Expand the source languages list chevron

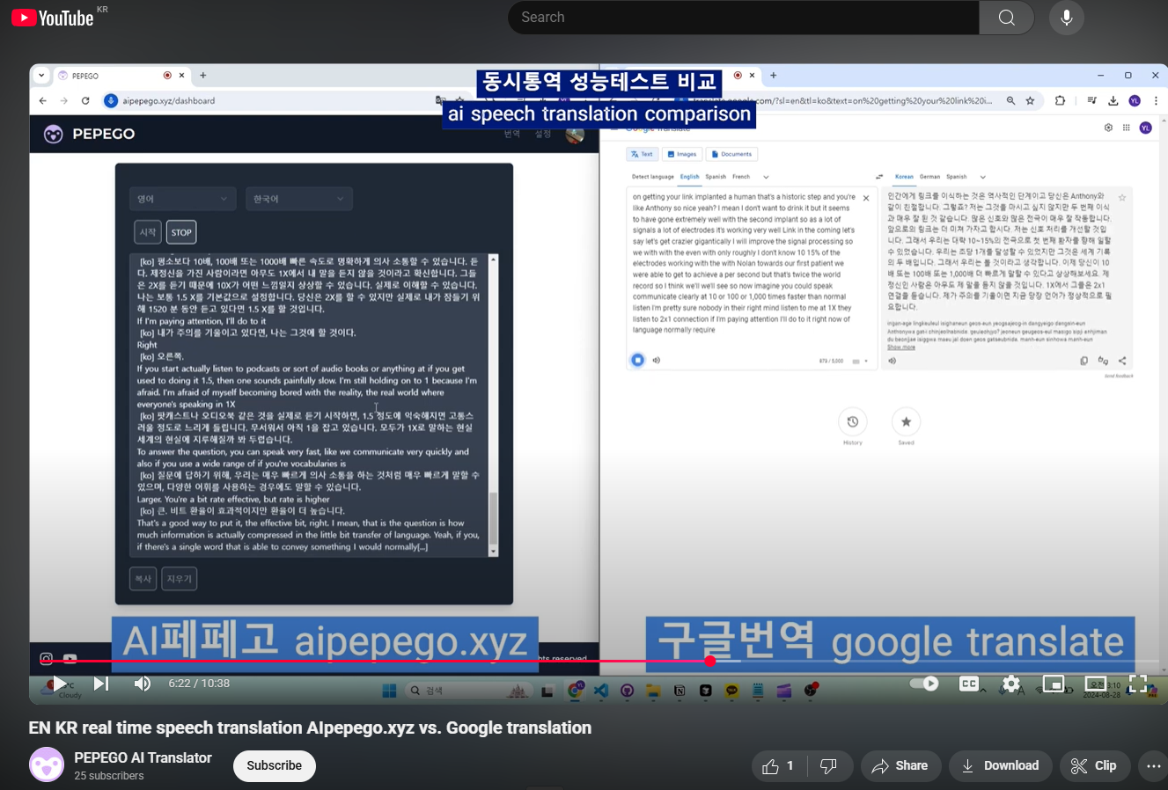pos(766,177)
